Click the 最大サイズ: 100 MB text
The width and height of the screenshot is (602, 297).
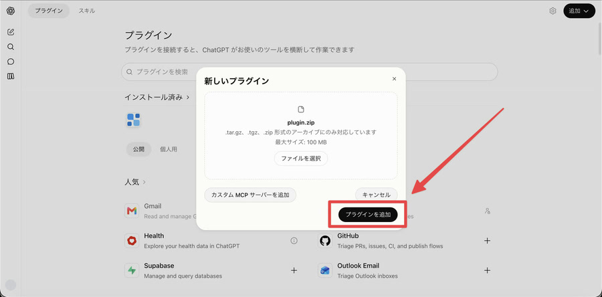coord(301,142)
